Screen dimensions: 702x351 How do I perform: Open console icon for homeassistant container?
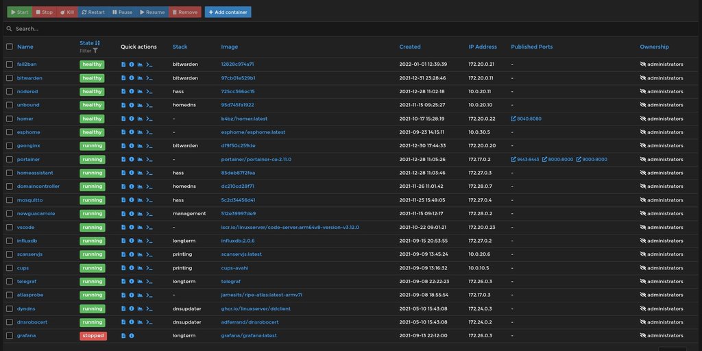[149, 173]
